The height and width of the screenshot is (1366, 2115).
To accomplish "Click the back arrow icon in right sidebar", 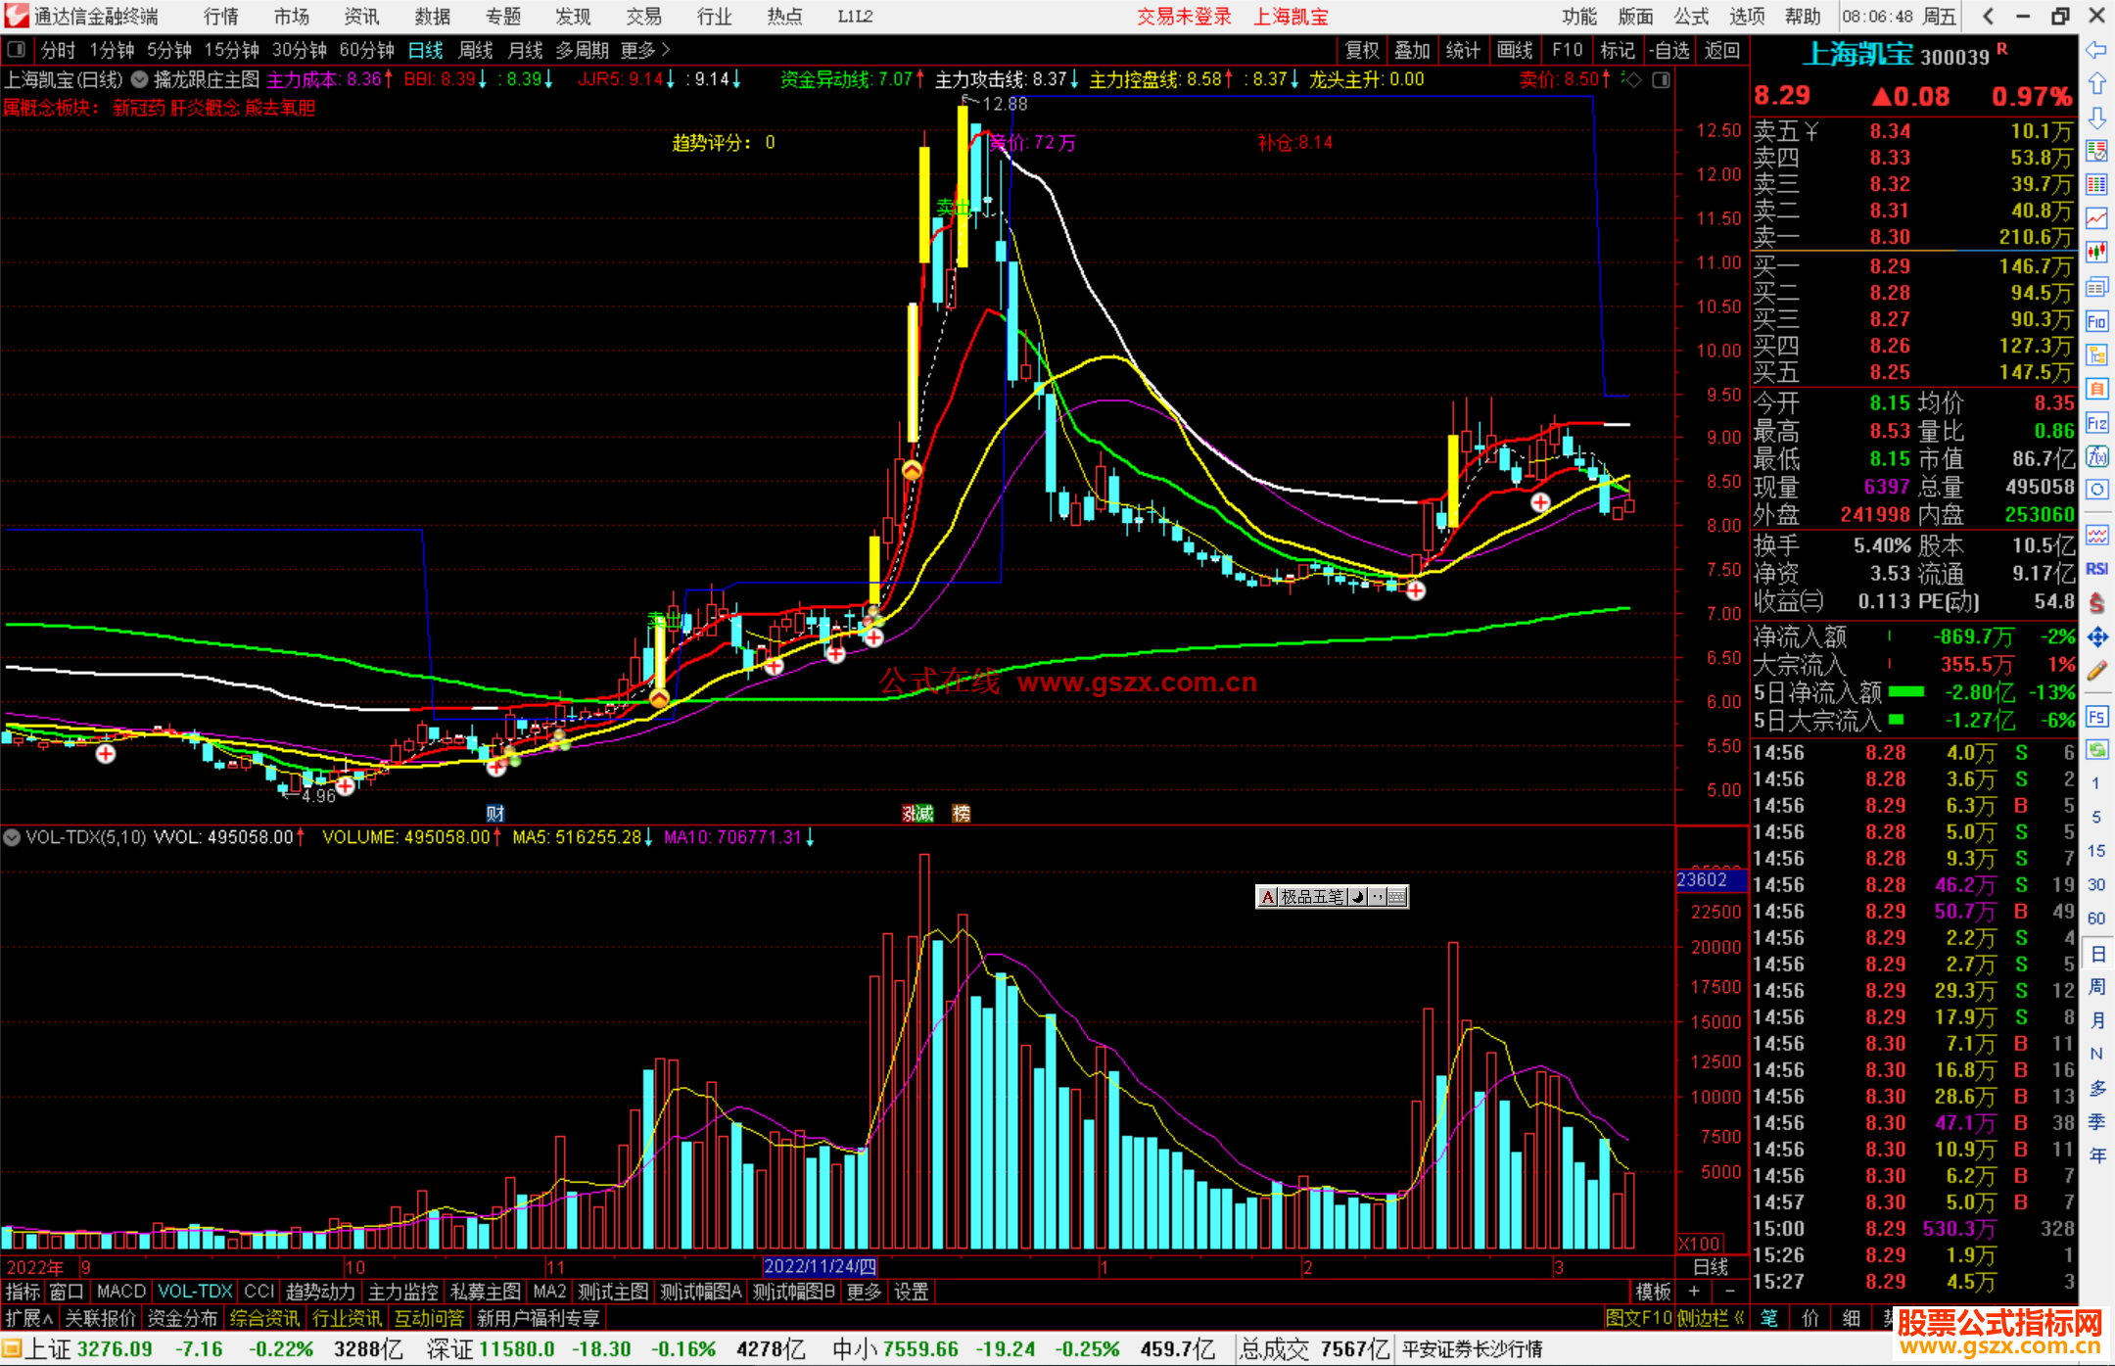I will coord(2096,50).
